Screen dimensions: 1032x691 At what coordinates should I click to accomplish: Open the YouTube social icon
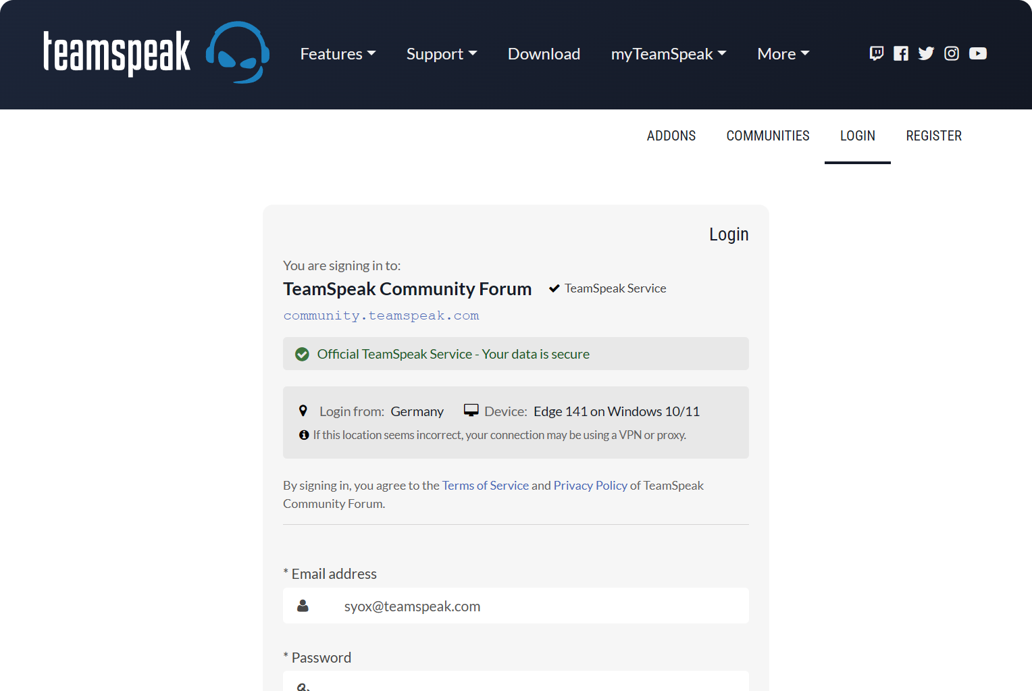click(x=978, y=53)
